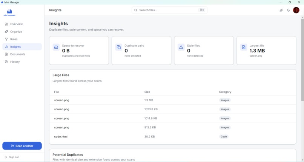Viewport: 304px width, 162px height.
Task: Click the Organize sparkle icon in sidebar
Action: (x=6, y=32)
